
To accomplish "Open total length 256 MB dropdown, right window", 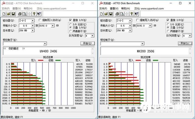I will (x=130, y=31).
